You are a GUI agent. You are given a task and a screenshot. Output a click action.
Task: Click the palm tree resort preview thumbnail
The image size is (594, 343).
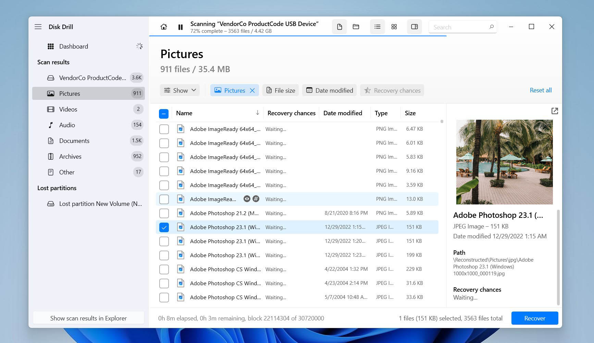point(504,162)
